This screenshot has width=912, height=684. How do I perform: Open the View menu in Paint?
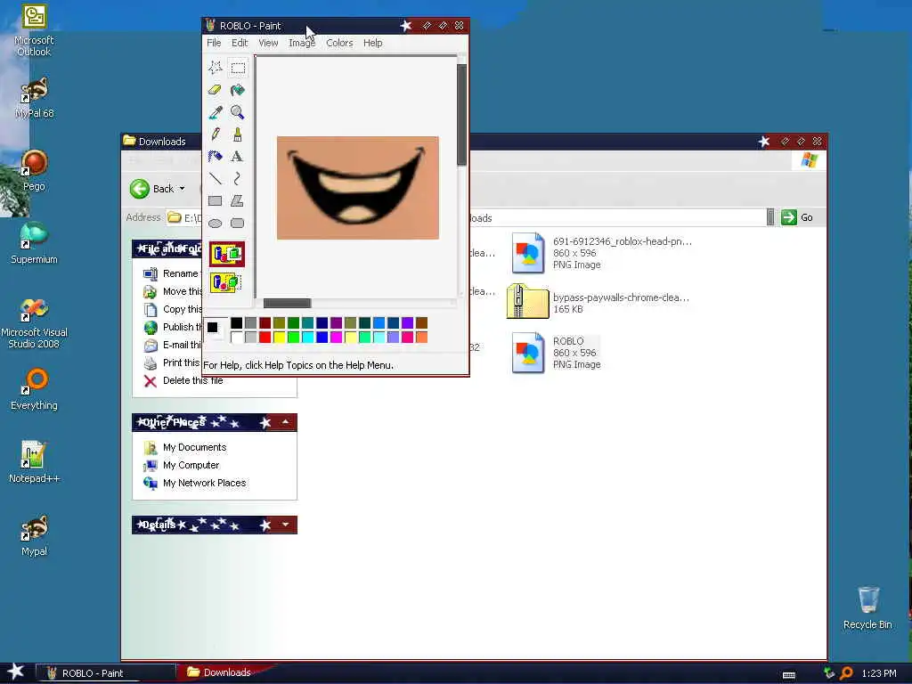tap(268, 43)
